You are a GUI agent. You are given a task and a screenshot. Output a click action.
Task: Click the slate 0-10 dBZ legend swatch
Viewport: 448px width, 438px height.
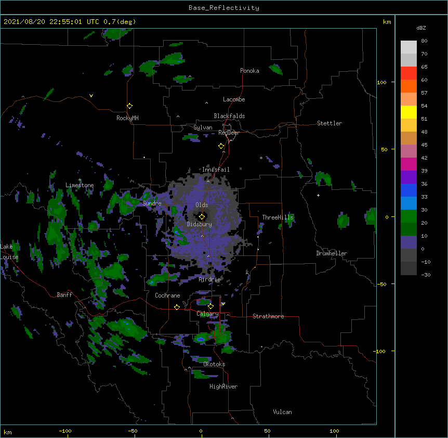click(409, 242)
